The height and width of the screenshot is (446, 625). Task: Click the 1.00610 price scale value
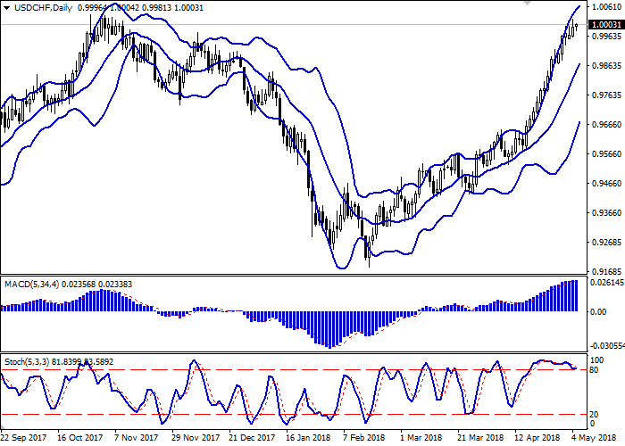pyautogui.click(x=604, y=8)
